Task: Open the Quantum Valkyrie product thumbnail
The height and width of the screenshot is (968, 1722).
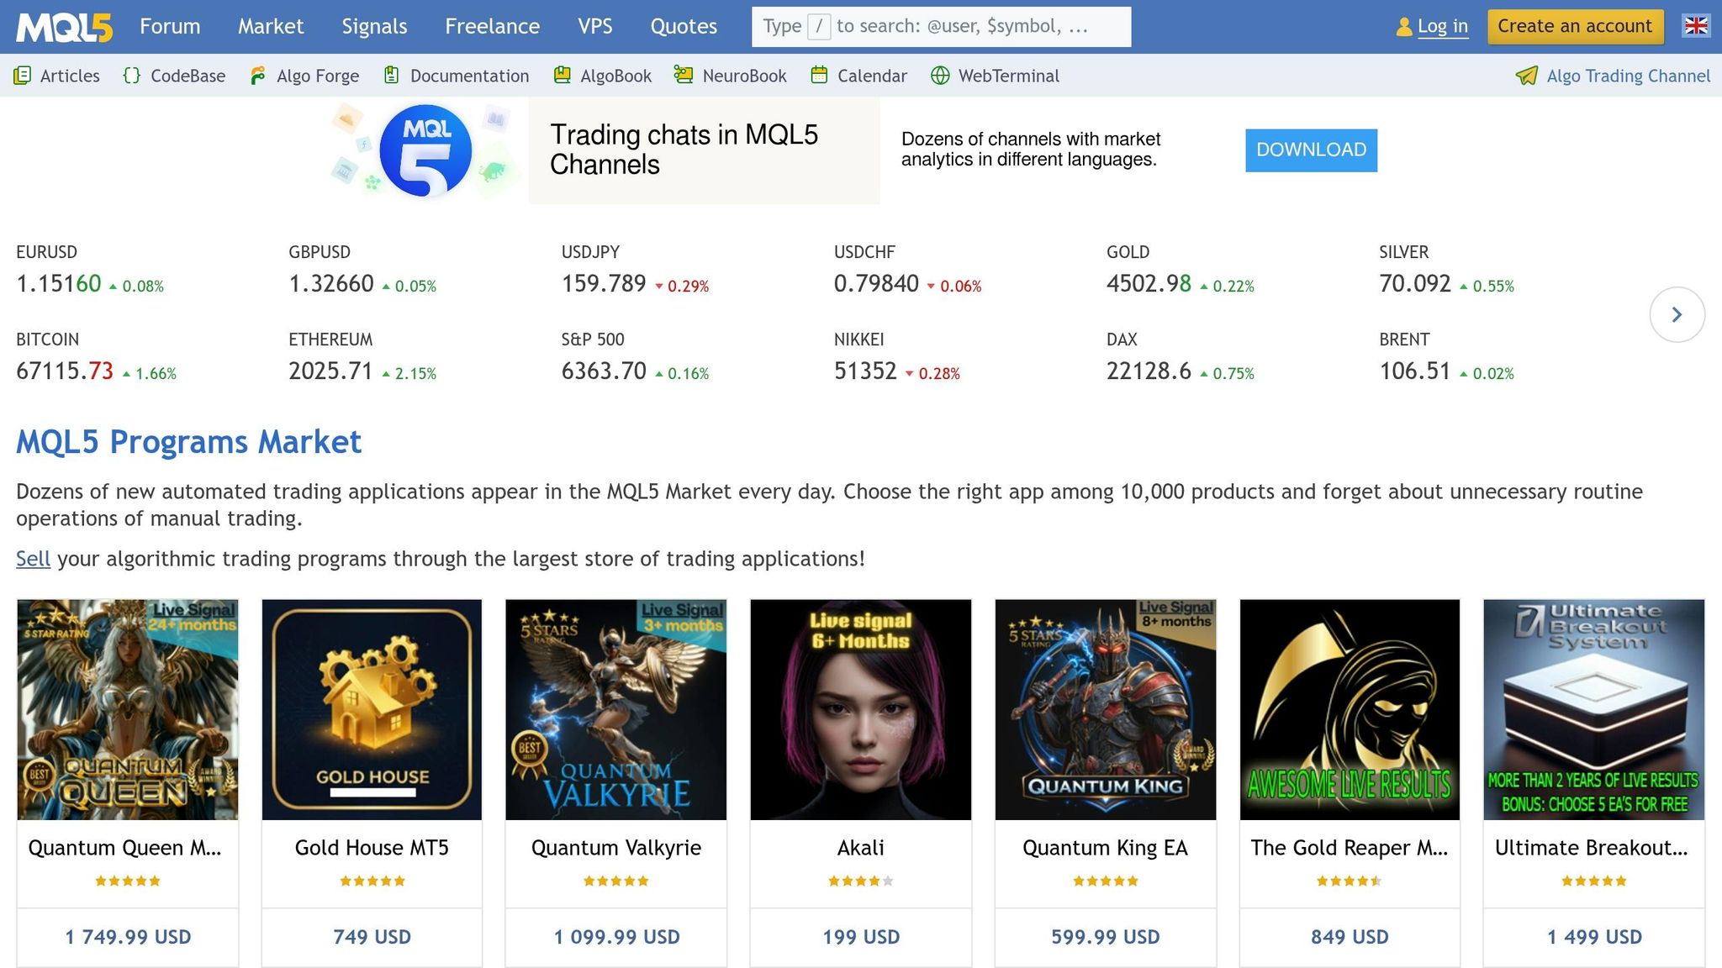Action: pyautogui.click(x=615, y=709)
